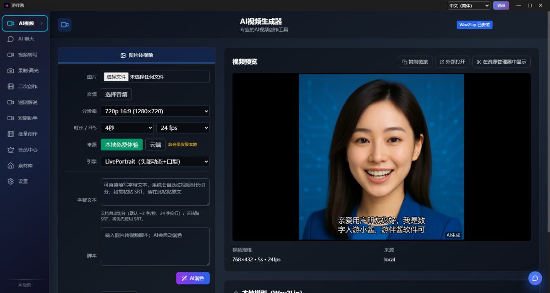This screenshot has width=550, height=293.
Task: Select 本地免费体验 source option
Action: pyautogui.click(x=121, y=145)
